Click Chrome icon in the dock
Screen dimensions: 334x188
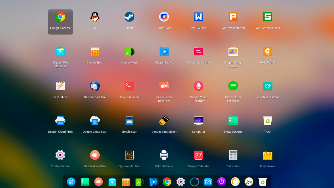pos(167,182)
